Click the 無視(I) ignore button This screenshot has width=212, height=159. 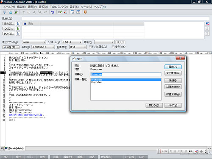[x=173, y=81]
